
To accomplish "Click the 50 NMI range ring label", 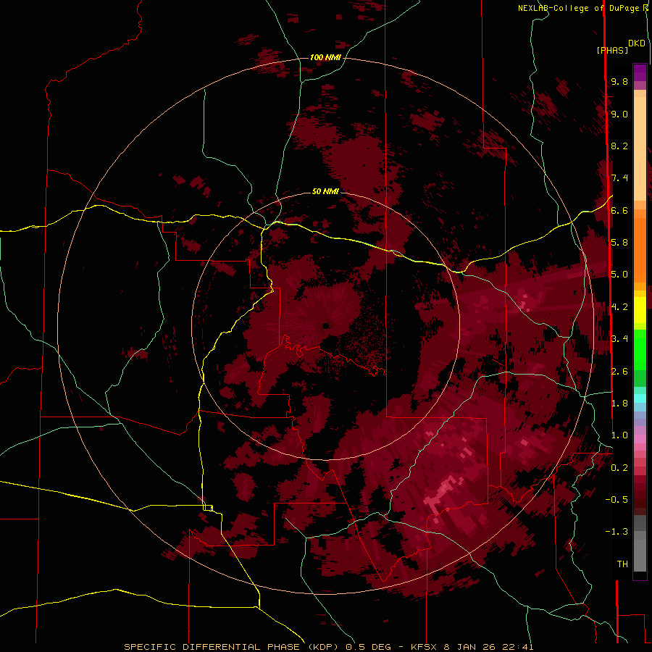I will click(x=325, y=191).
